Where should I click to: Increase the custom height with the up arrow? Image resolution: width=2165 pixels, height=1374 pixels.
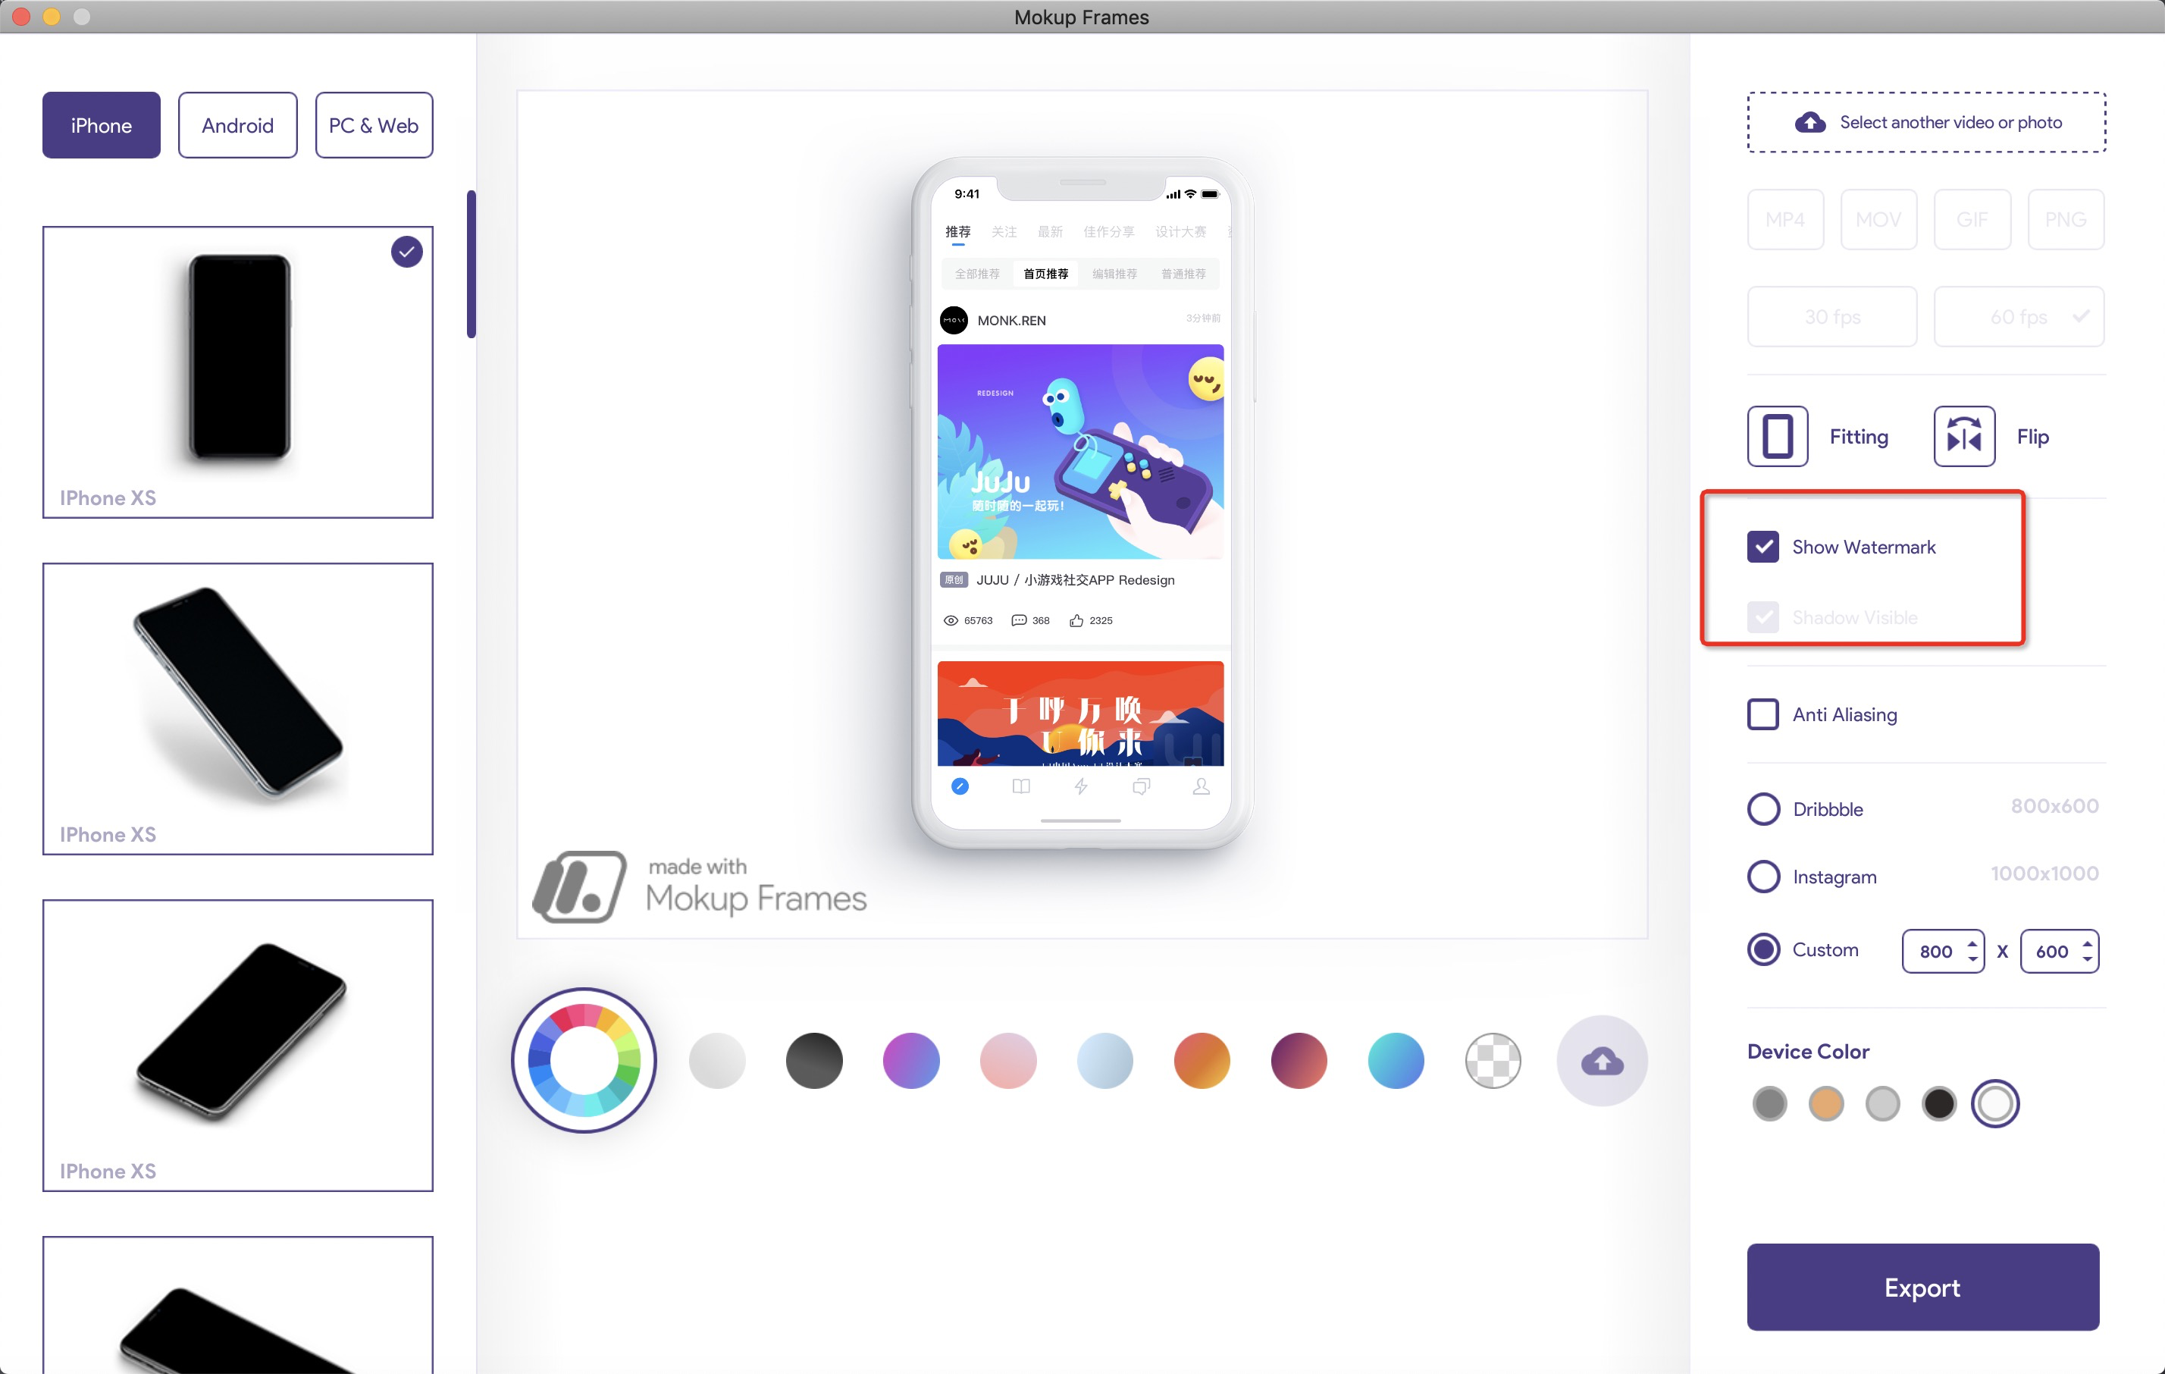(x=2087, y=943)
